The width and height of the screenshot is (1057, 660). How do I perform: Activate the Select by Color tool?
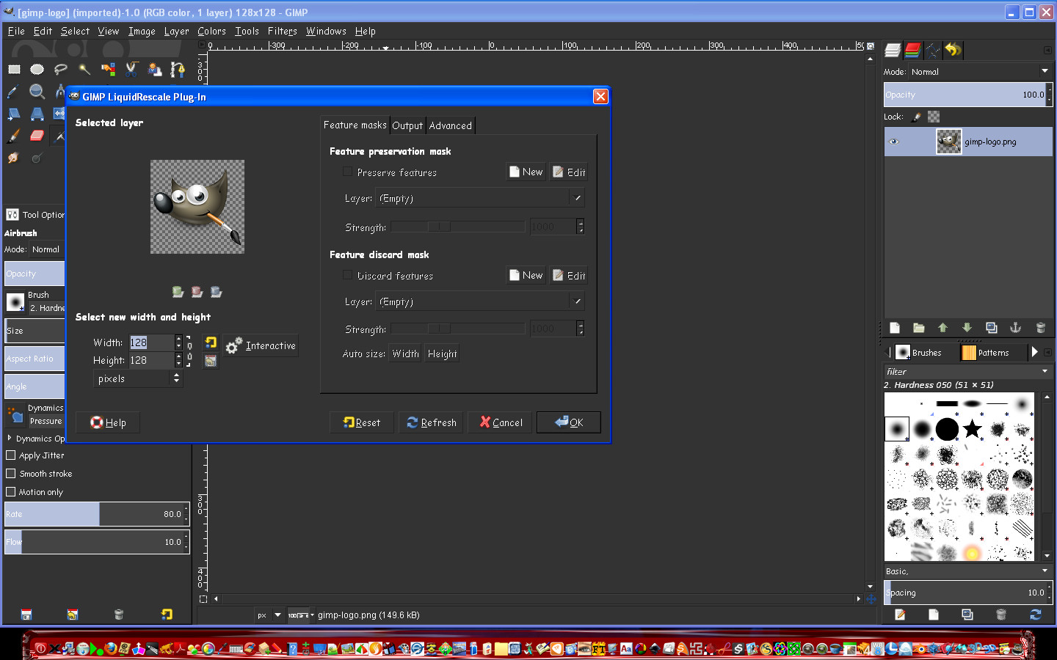coord(108,69)
